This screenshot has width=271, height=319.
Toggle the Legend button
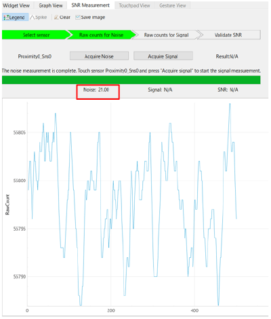[16, 17]
